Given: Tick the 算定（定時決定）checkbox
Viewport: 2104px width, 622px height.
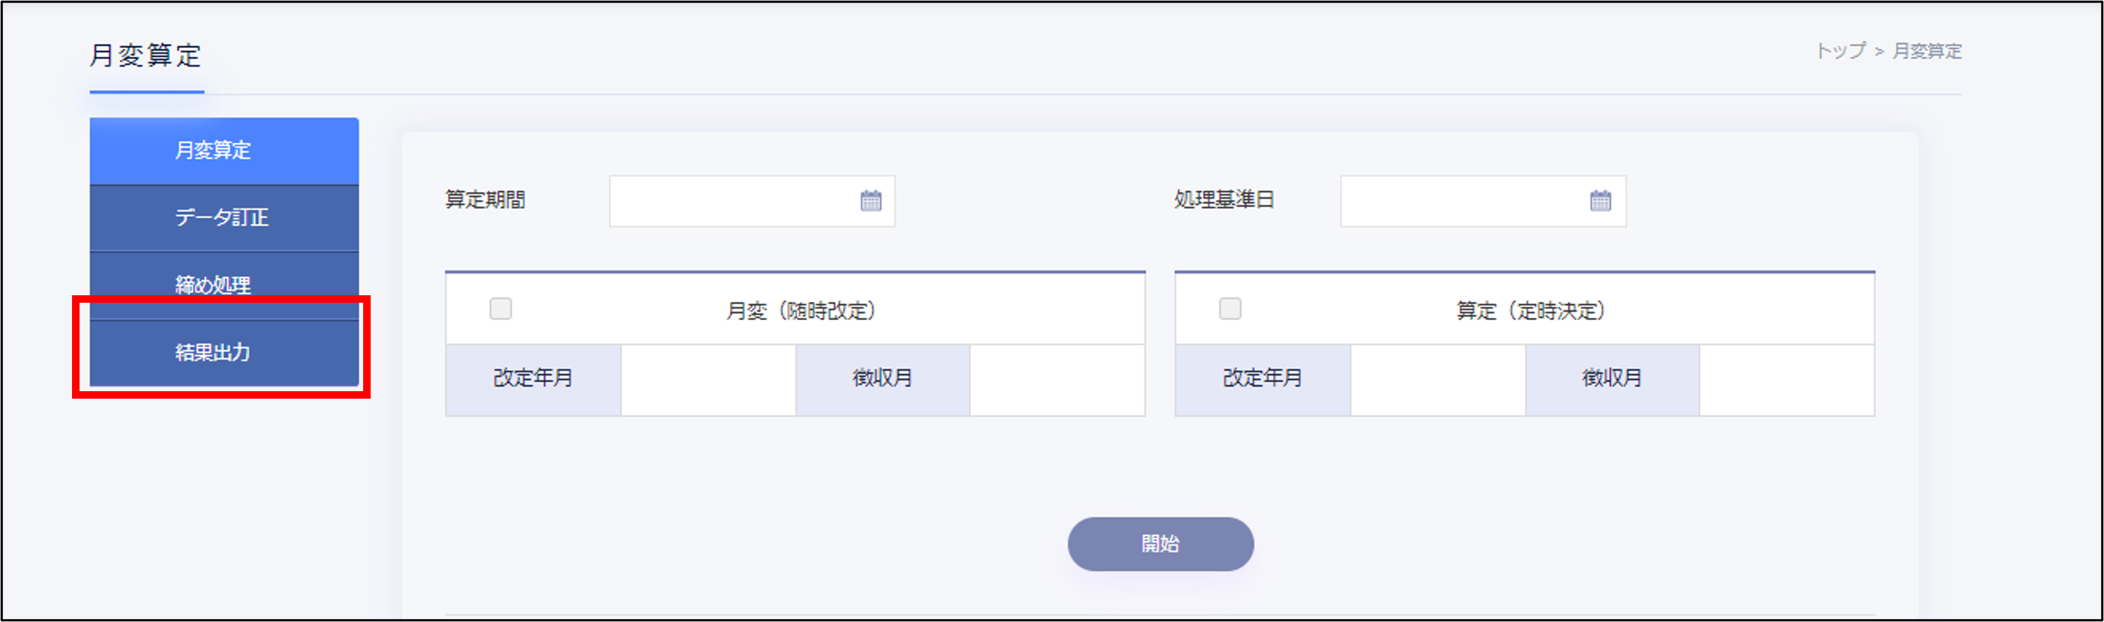Looking at the screenshot, I should pos(1230,309).
